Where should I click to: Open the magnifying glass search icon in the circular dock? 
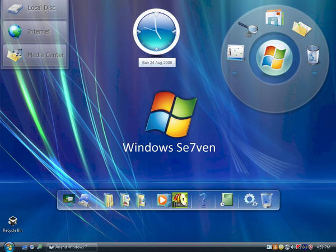[249, 29]
